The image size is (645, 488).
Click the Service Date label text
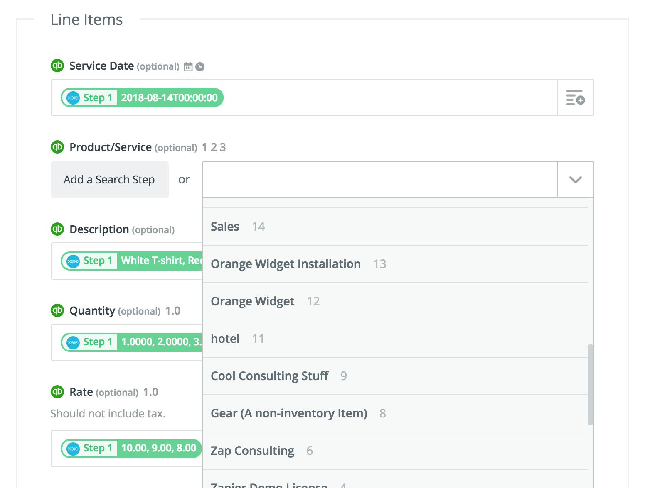tap(101, 66)
